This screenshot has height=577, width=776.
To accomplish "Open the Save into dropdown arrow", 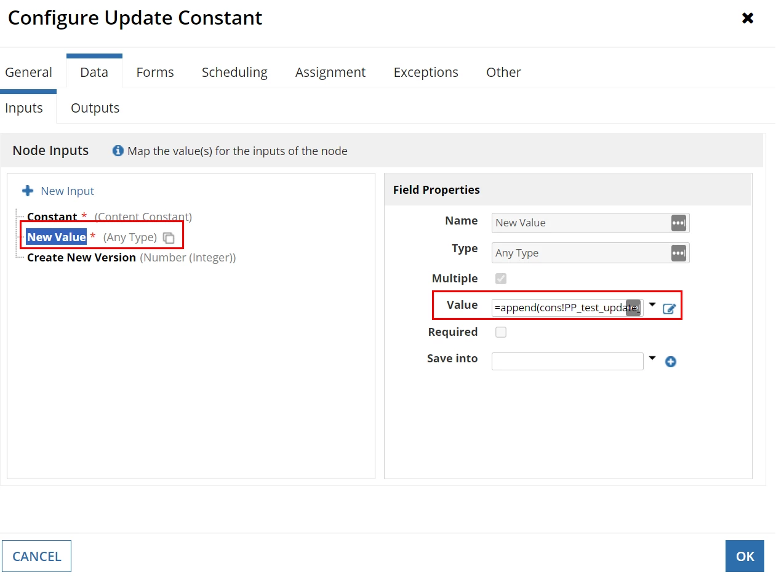I will coord(652,358).
